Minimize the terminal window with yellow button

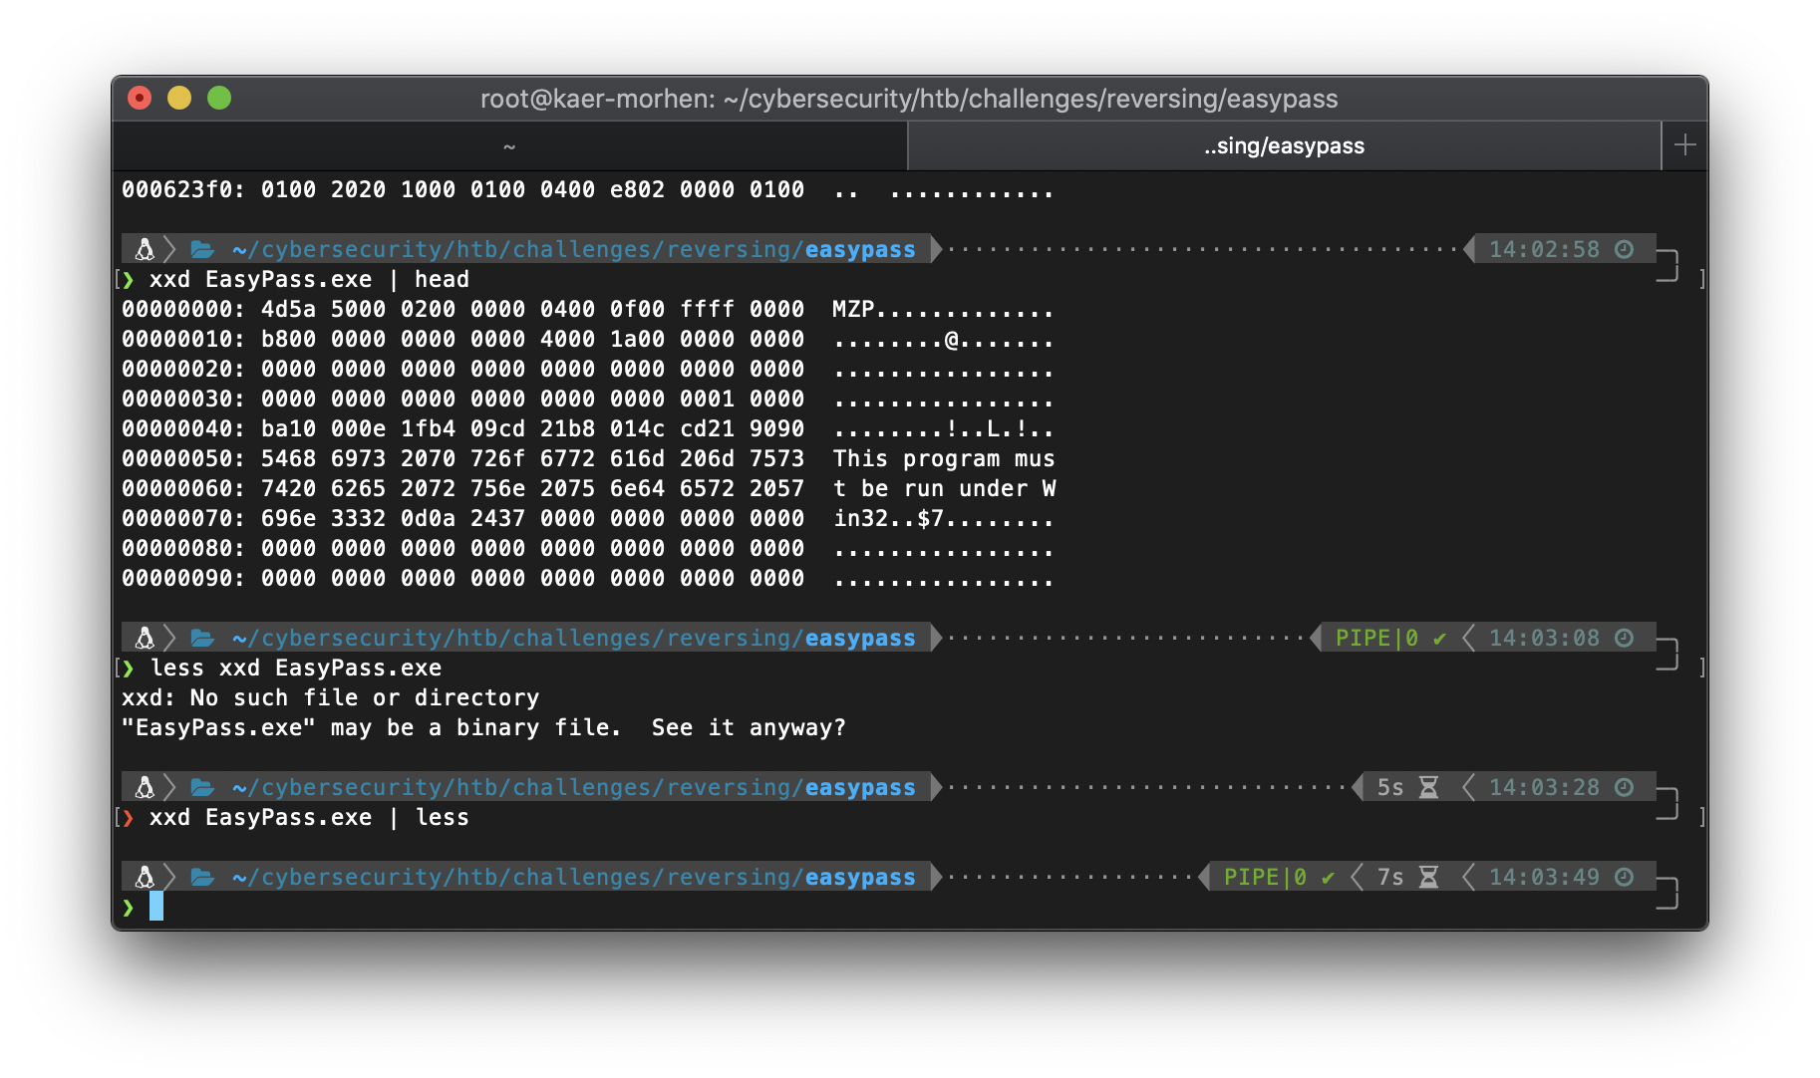tap(179, 98)
